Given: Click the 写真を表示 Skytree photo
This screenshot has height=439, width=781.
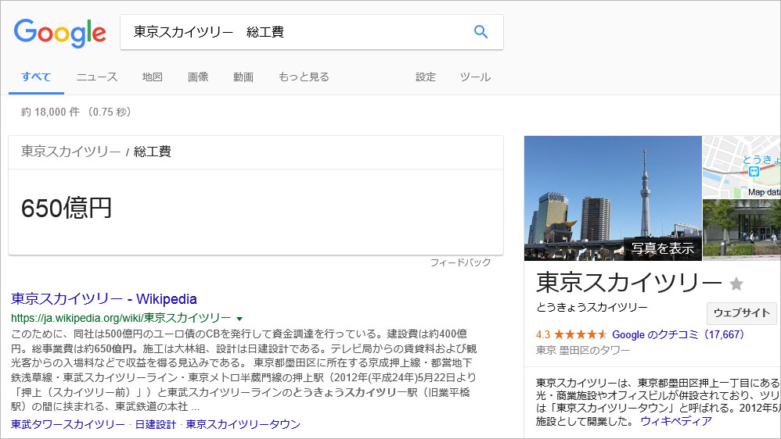Looking at the screenshot, I should [613, 198].
